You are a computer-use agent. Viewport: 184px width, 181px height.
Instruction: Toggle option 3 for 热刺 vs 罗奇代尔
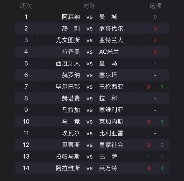coord(155,29)
